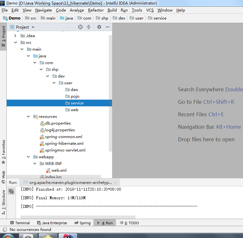
Task: Open the Java Enterprise tool window
Action: coord(52,223)
